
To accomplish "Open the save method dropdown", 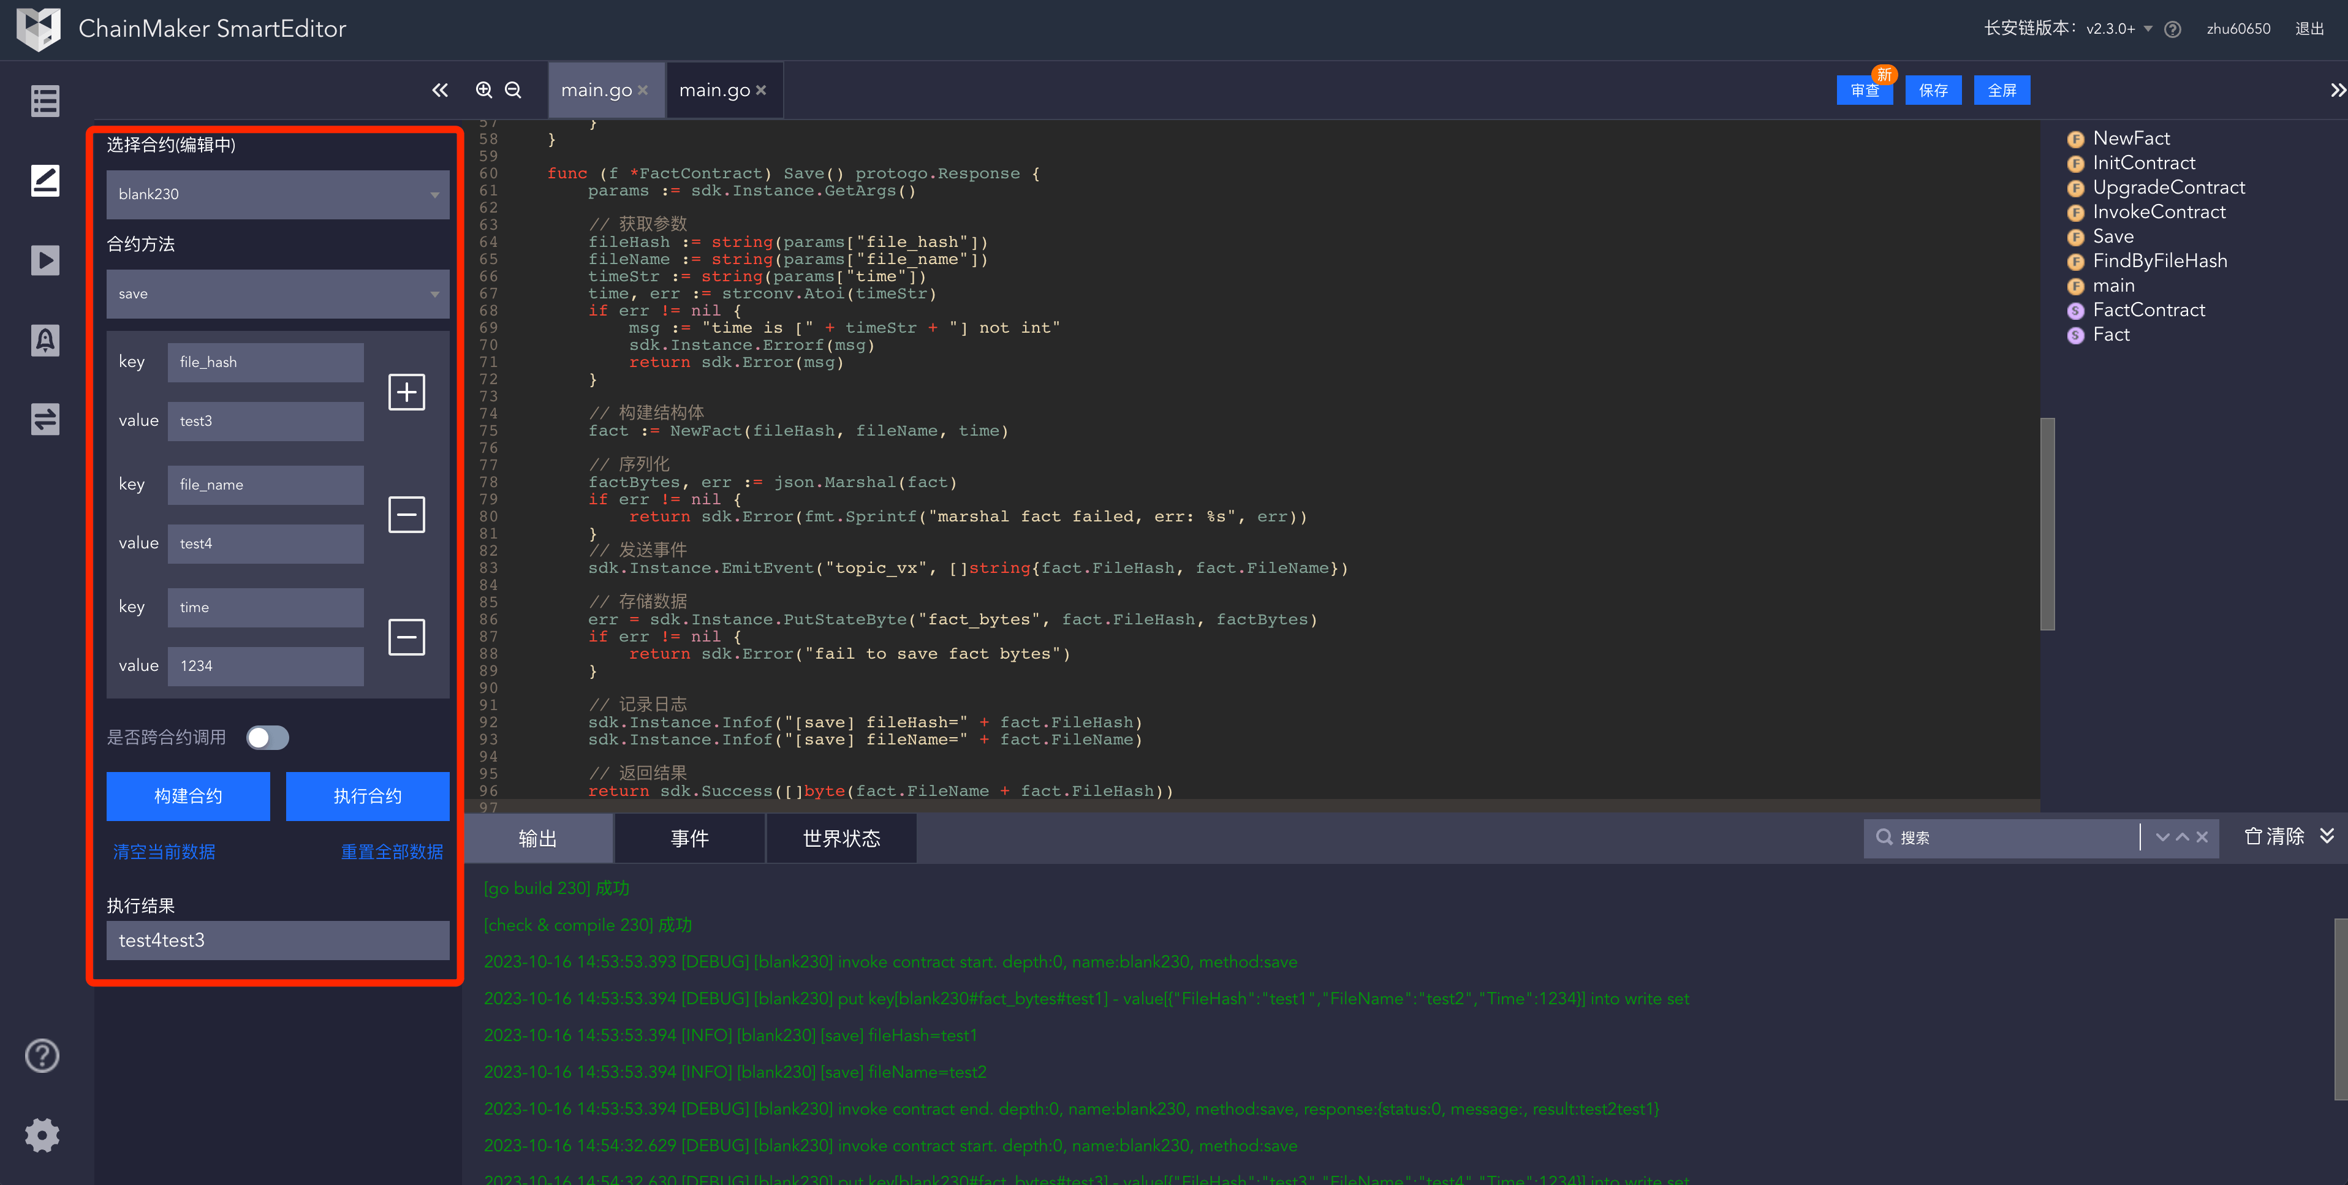I will (277, 293).
